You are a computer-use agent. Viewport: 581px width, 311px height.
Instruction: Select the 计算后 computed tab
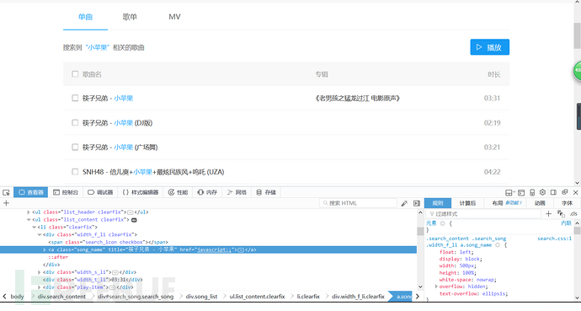[467, 203]
